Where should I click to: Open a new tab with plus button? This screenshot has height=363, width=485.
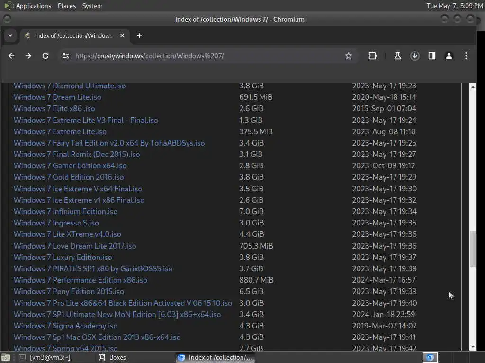[139, 35]
